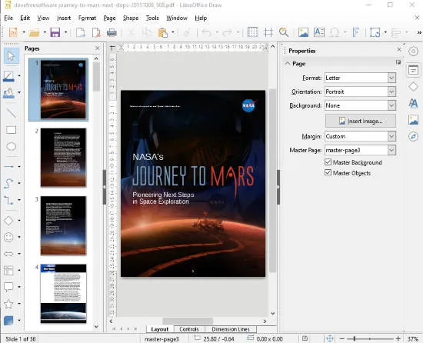Viewport: 423px width, 343px height.
Task: Select the Lines and Arrows tool
Action: [8, 167]
